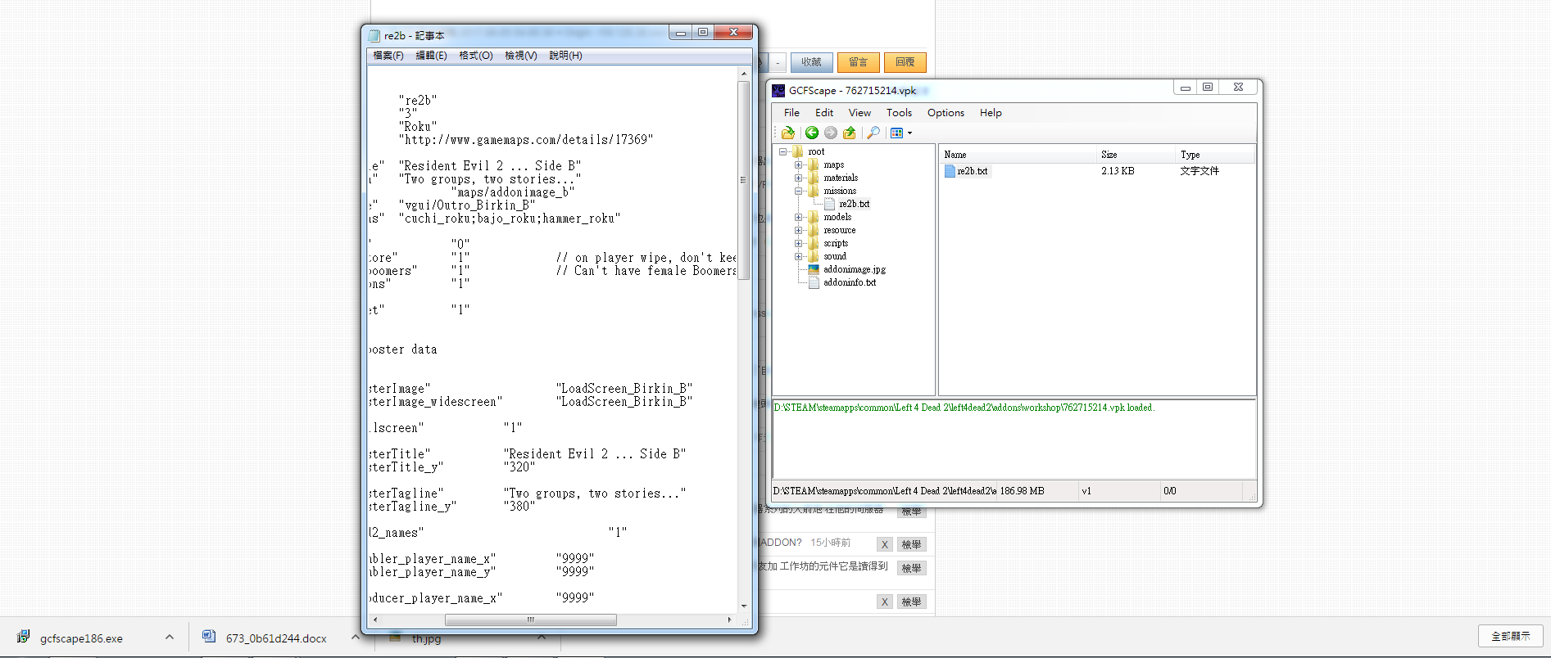Click the missions folder label in tree
Image resolution: width=1551 pixels, height=658 pixels.
(x=840, y=191)
